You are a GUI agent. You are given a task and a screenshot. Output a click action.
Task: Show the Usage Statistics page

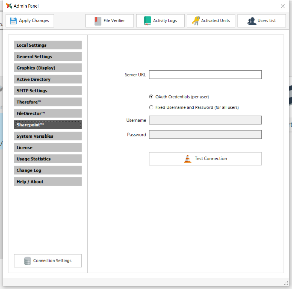click(48, 159)
